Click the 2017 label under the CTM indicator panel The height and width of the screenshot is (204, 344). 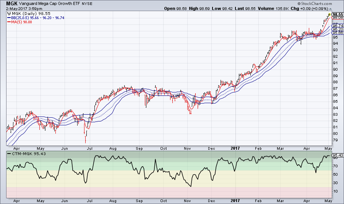[x=235, y=201]
